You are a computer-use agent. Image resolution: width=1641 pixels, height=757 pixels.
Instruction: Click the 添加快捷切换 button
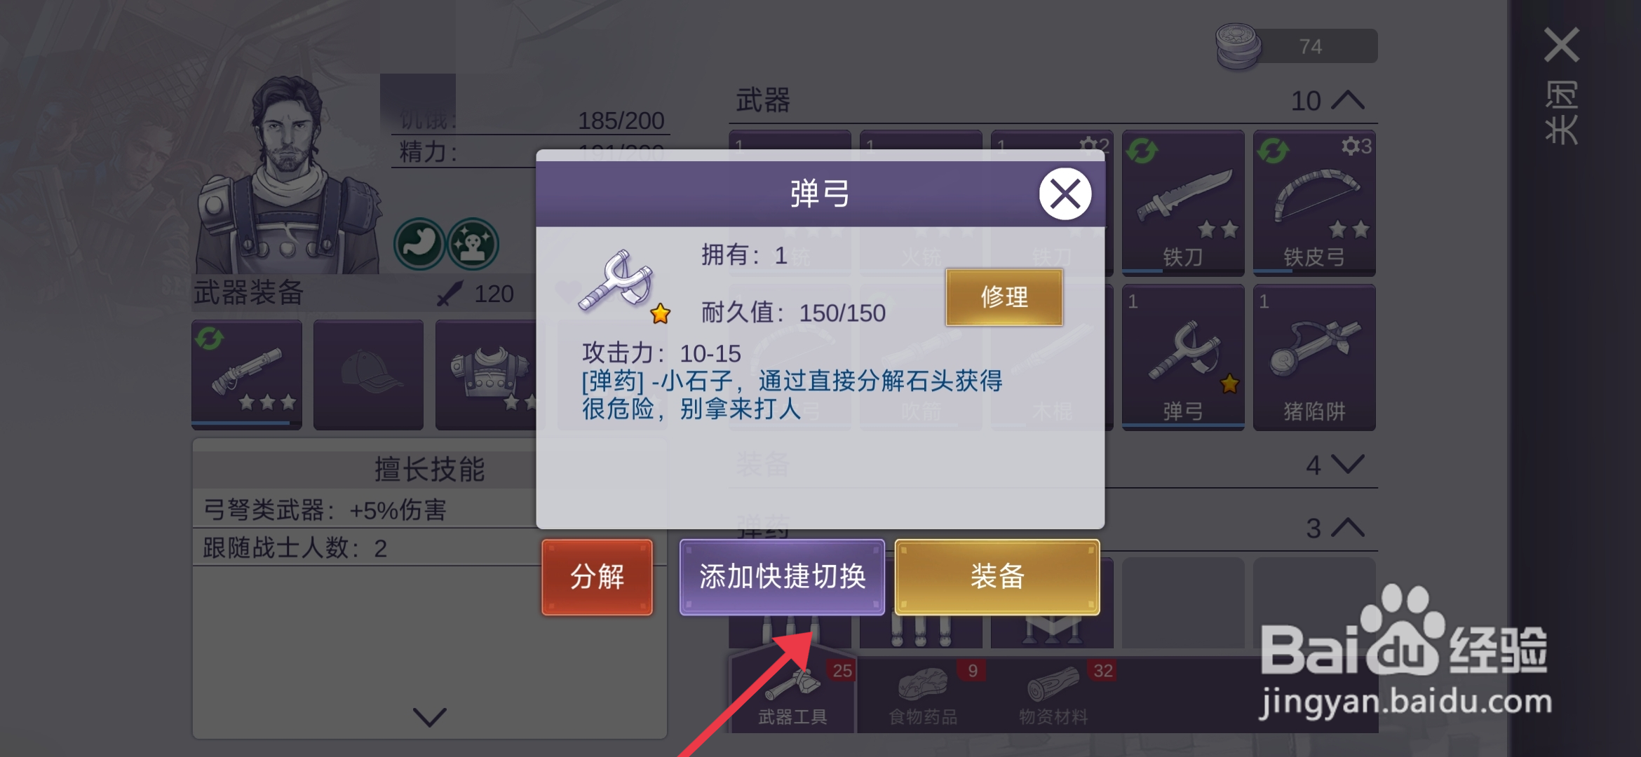point(782,577)
